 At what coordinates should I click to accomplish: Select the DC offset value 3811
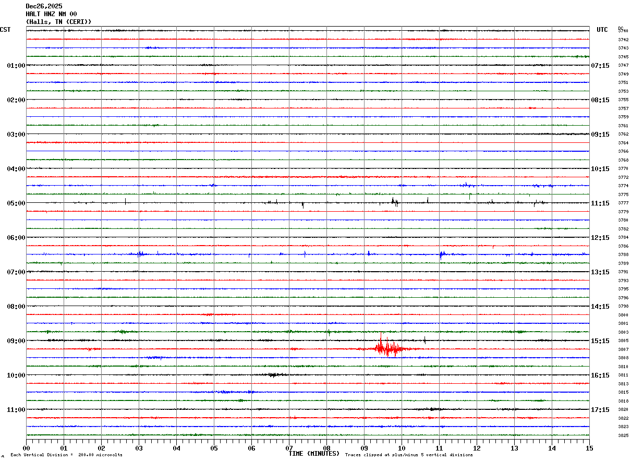623,375
